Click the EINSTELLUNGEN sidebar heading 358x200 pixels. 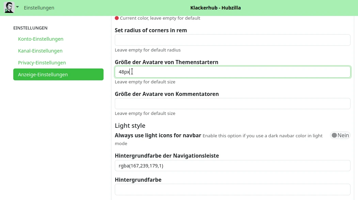coord(30,28)
